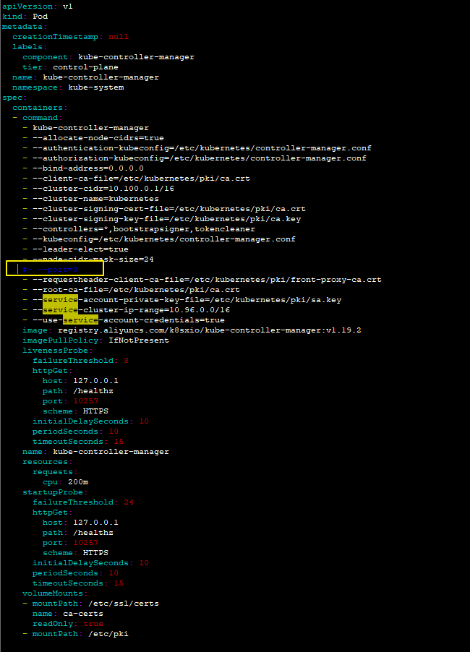Click the commented '#- --port=0' line

coord(51,270)
